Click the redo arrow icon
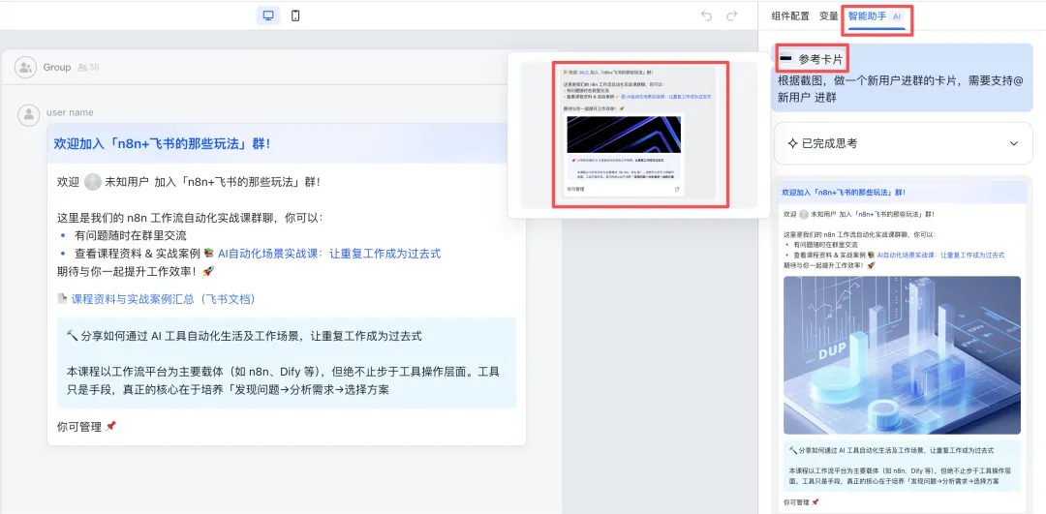1046x514 pixels. pyautogui.click(x=732, y=16)
